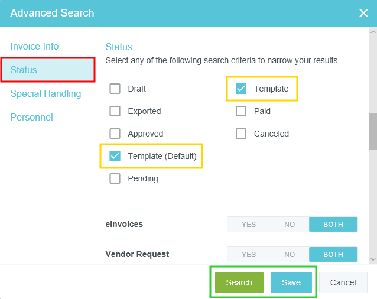Go to Special Handling section
Viewport: 377px width, 299px height.
(45, 93)
